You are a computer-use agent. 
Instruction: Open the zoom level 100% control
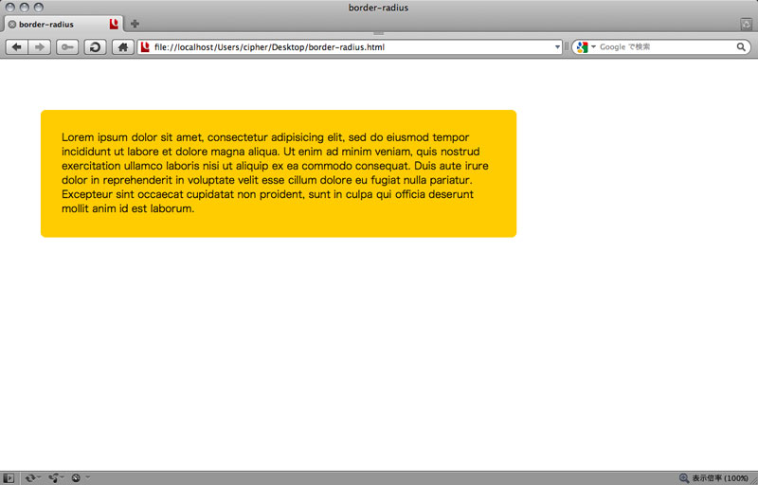point(716,477)
